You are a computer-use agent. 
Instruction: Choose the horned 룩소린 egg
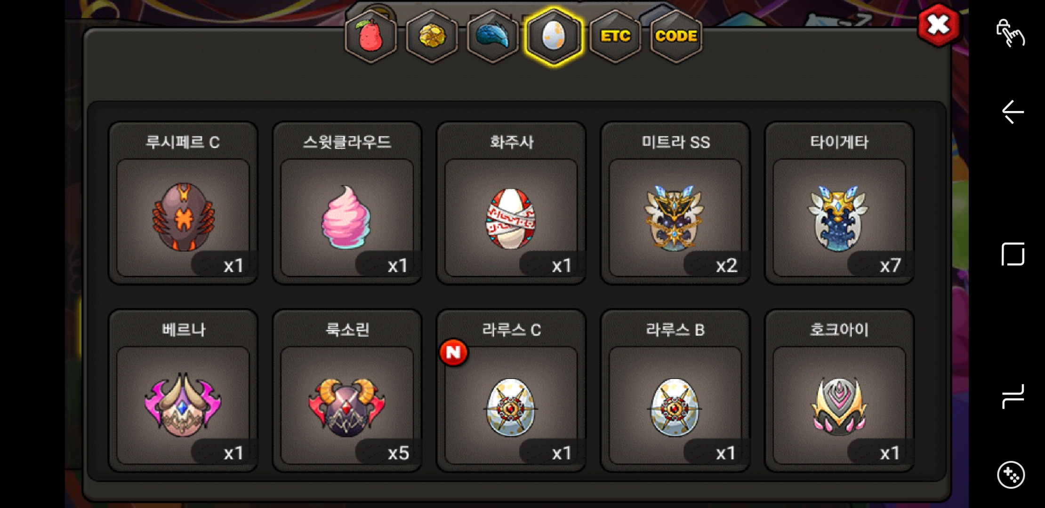(347, 390)
